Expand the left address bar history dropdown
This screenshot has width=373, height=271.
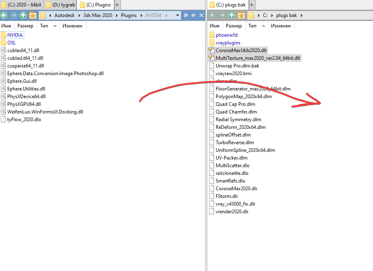pos(178,15)
